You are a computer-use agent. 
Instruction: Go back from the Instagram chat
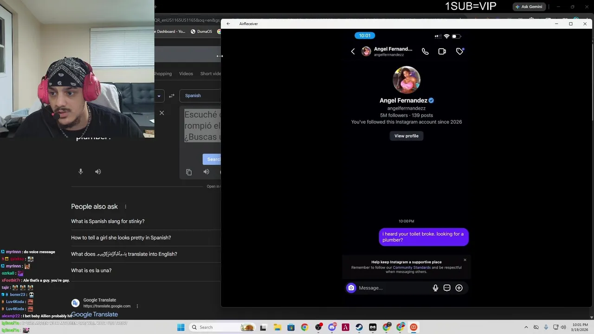(353, 51)
